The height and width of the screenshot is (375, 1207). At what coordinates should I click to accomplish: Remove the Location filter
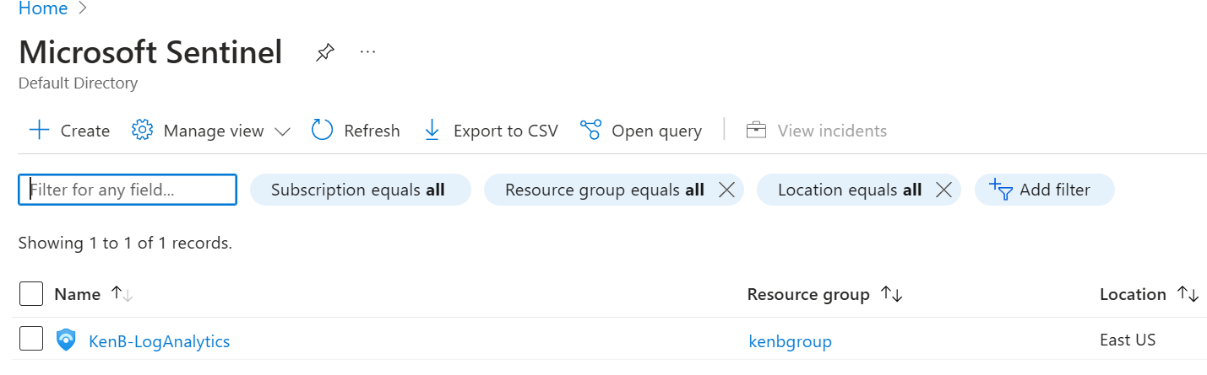coord(943,190)
